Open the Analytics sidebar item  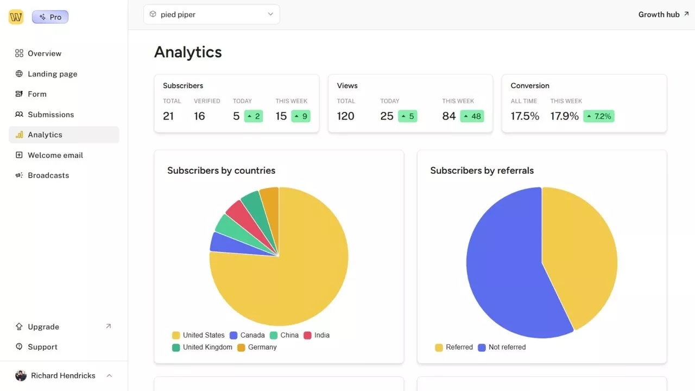click(x=45, y=135)
